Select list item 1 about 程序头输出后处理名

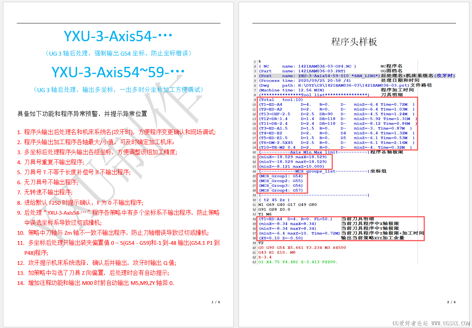tap(117, 132)
